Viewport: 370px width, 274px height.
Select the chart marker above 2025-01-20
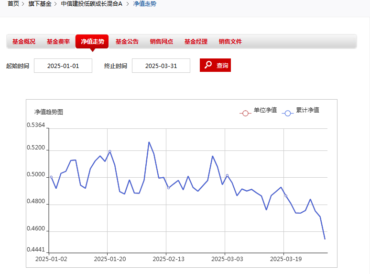click(x=110, y=151)
